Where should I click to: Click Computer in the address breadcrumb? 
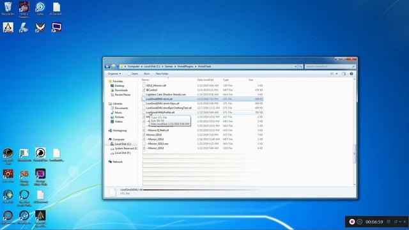coord(134,66)
